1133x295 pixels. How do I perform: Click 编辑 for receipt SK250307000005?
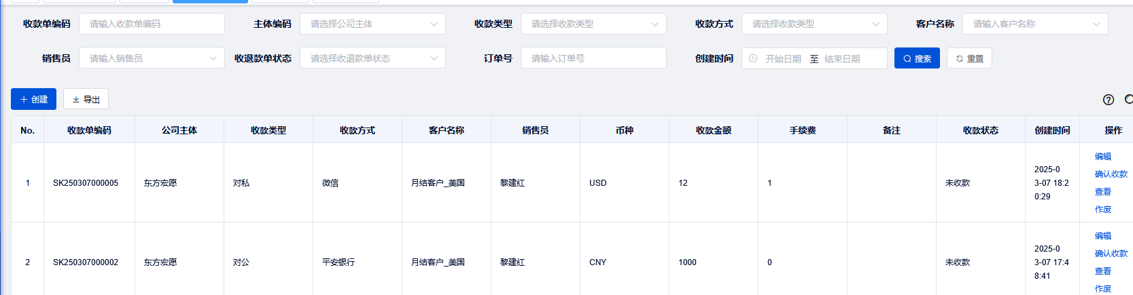click(1102, 157)
